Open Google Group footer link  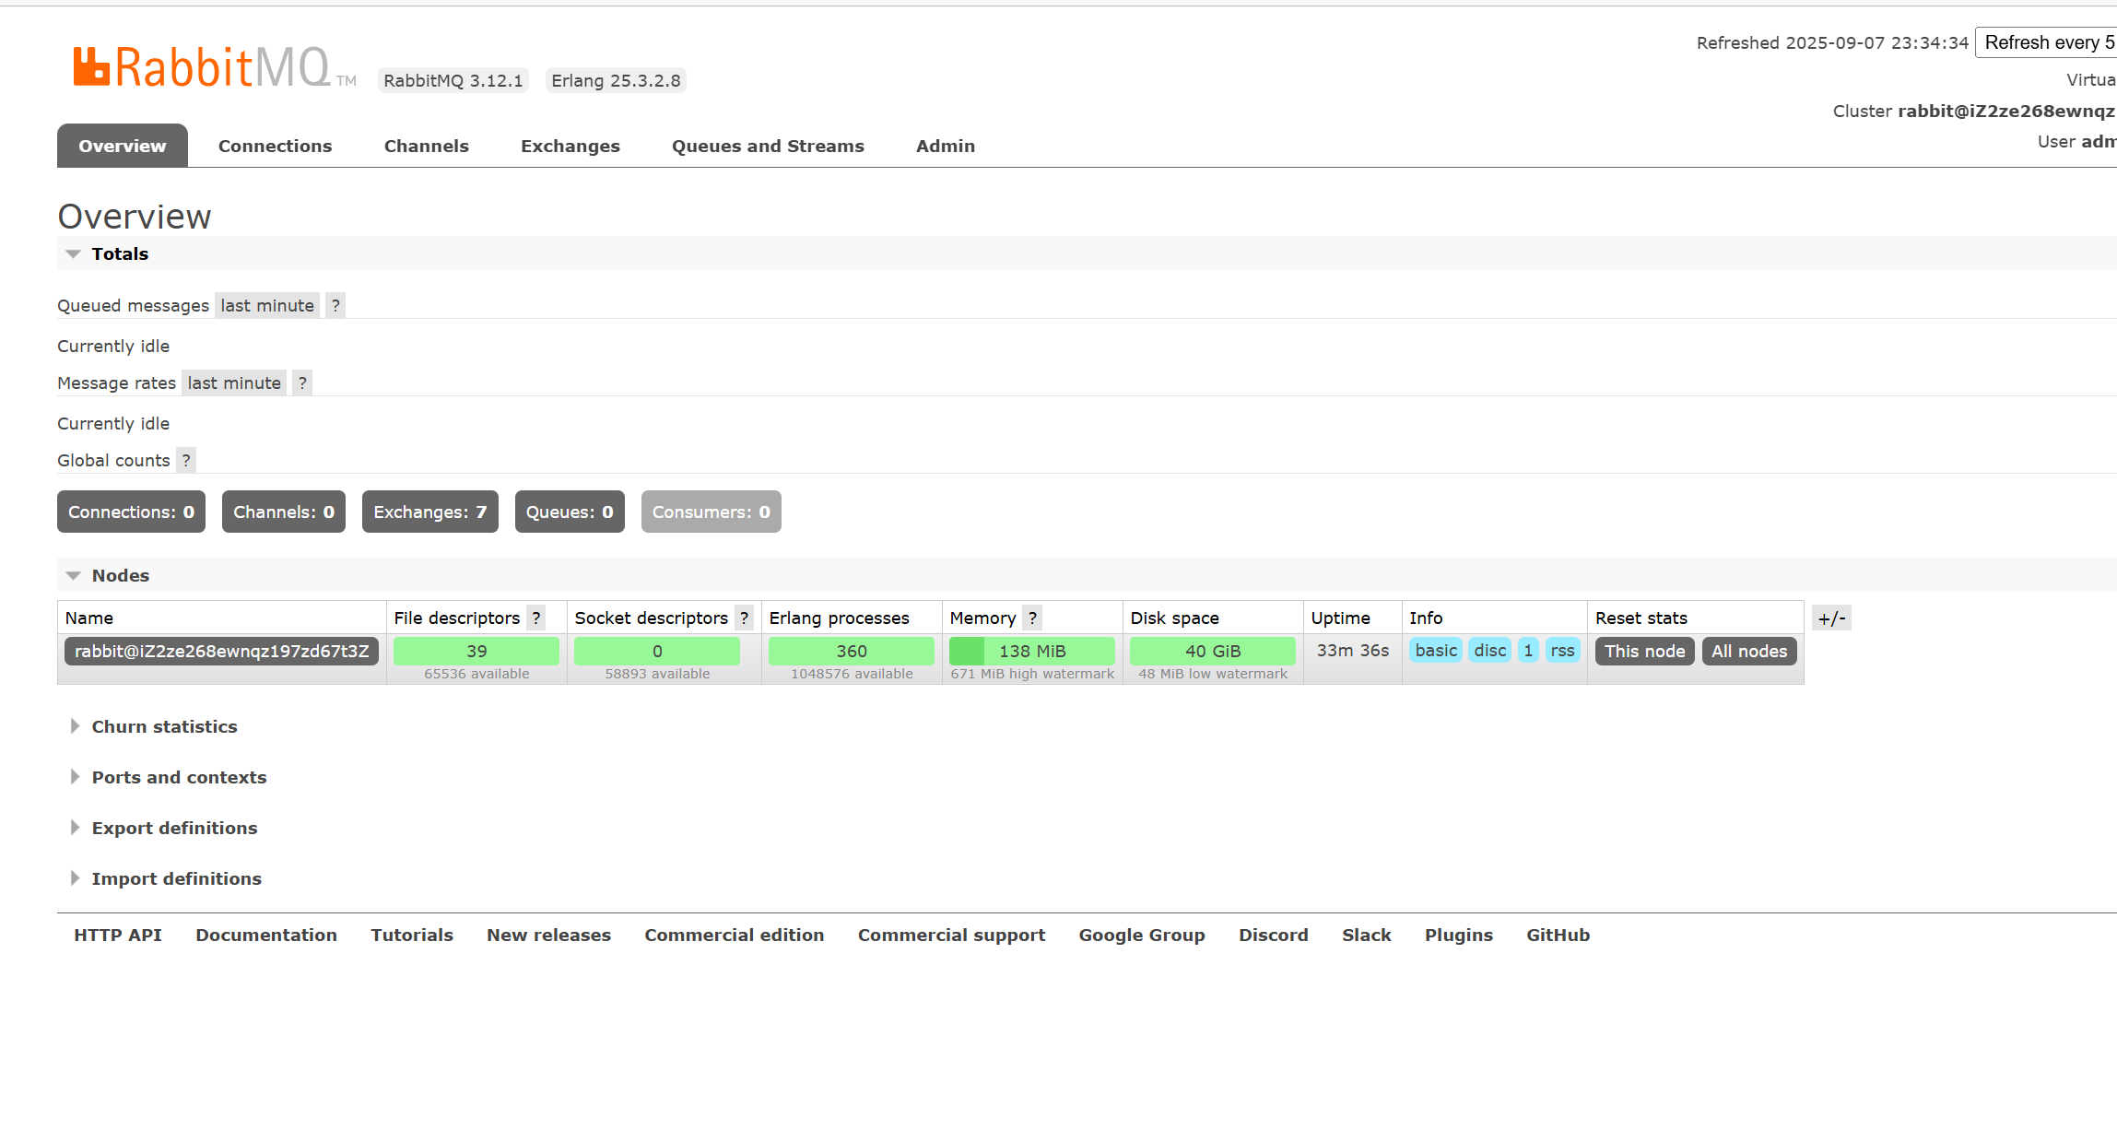[x=1142, y=935]
